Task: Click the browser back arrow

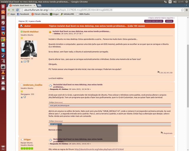Action: point(9,10)
